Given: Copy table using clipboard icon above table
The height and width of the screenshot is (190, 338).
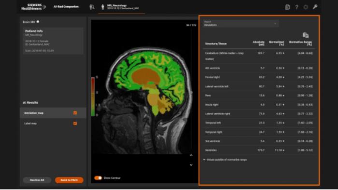Looking at the screenshot, I should 306,35.
